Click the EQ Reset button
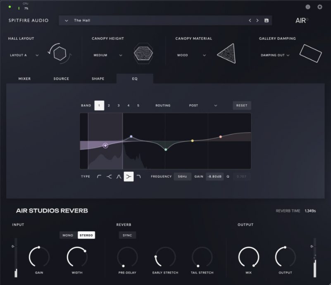The image size is (331, 285). 242,105
